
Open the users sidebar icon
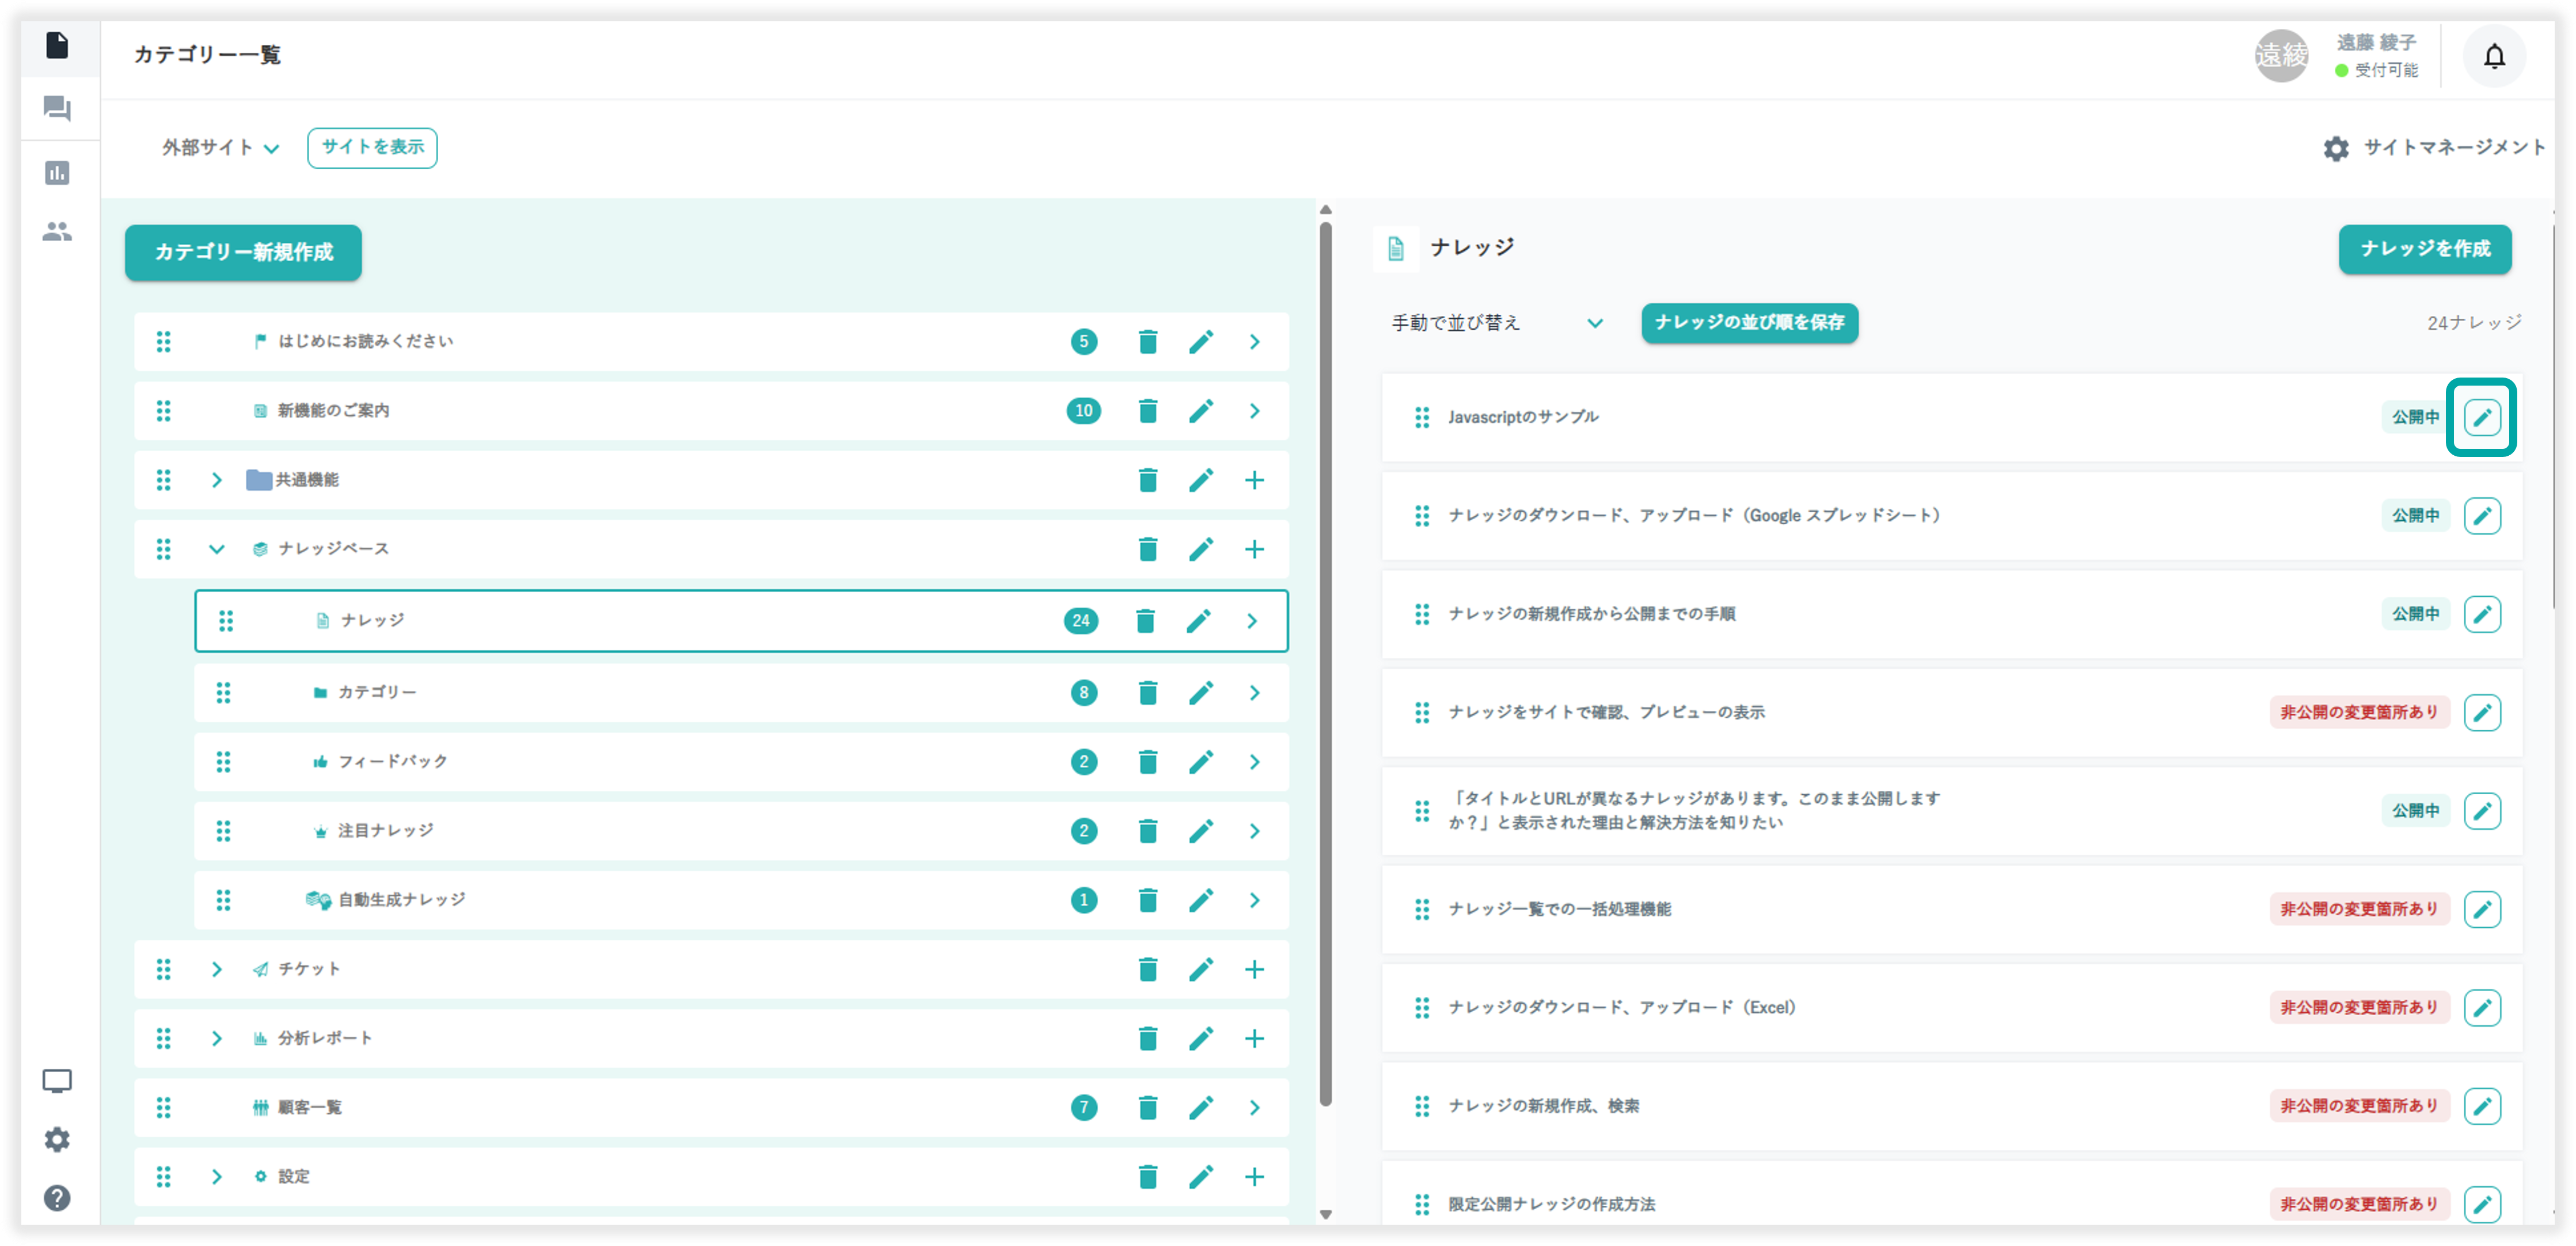click(57, 232)
